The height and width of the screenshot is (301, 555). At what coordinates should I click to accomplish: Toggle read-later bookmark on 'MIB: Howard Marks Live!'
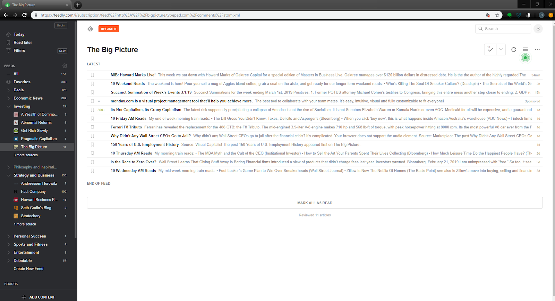[x=92, y=75]
